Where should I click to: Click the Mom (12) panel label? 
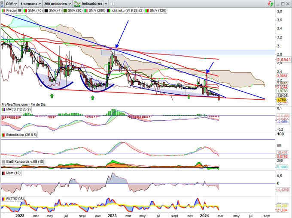coord(11,173)
